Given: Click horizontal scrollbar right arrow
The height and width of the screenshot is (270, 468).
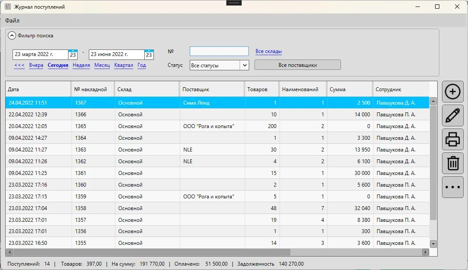Looking at the screenshot, I should (x=426, y=252).
